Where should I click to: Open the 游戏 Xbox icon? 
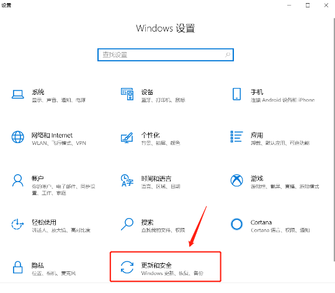(x=237, y=180)
